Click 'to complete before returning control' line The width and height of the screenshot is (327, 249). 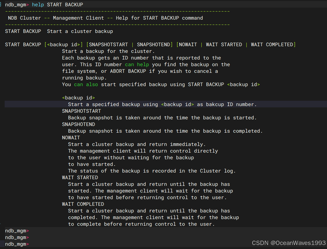(x=142, y=224)
